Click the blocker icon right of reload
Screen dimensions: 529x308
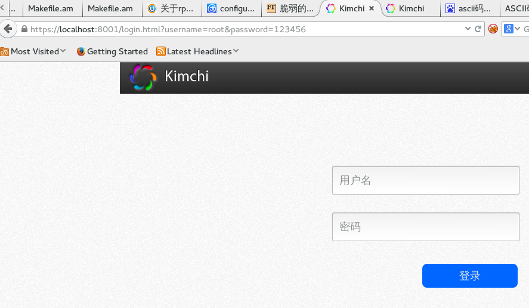[x=493, y=29]
